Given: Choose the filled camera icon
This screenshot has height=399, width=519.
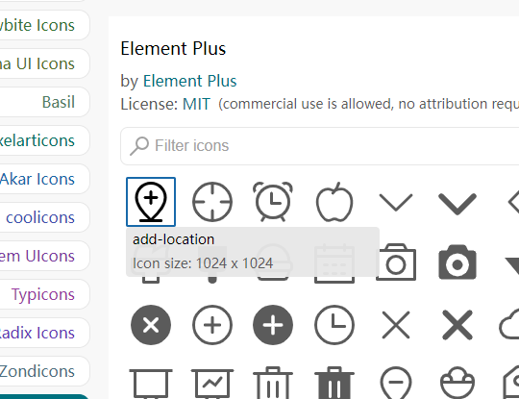Looking at the screenshot, I should (457, 262).
